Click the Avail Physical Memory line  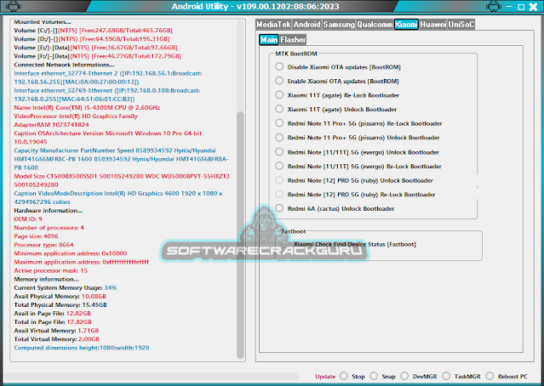pos(60,296)
